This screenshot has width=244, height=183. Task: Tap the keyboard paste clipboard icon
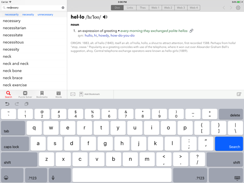(x=27, y=104)
